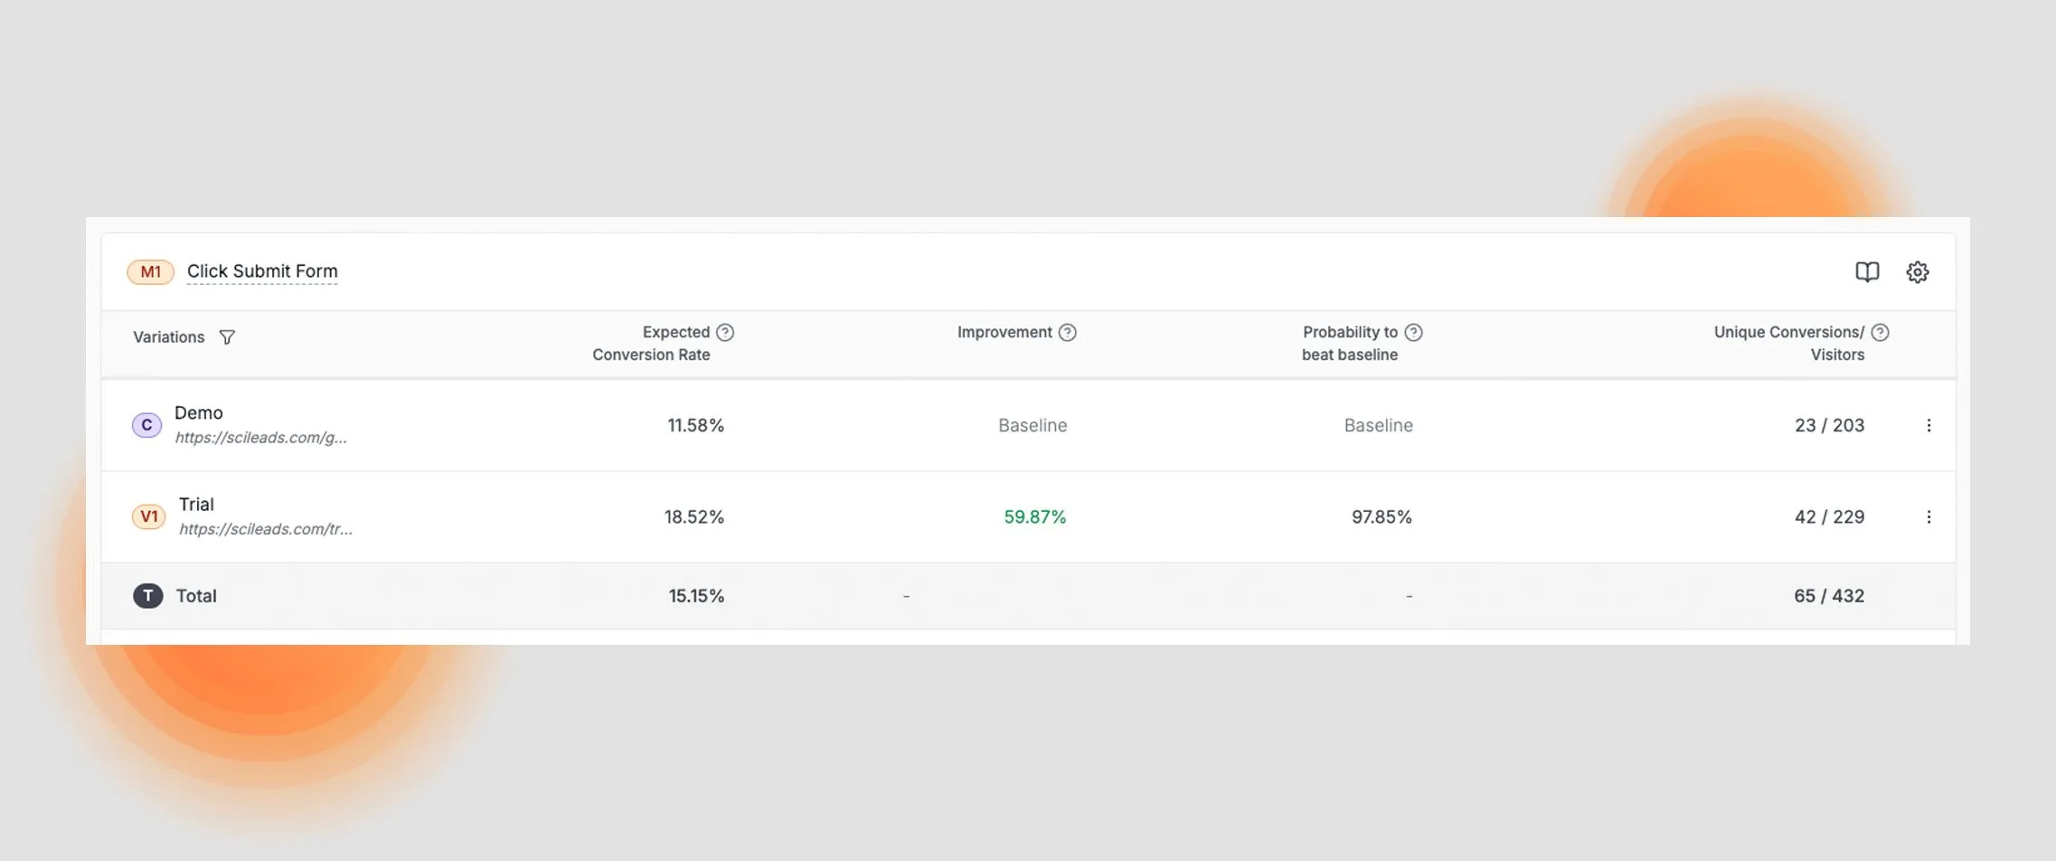
Task: Open the Demo variation URL link
Action: 261,438
